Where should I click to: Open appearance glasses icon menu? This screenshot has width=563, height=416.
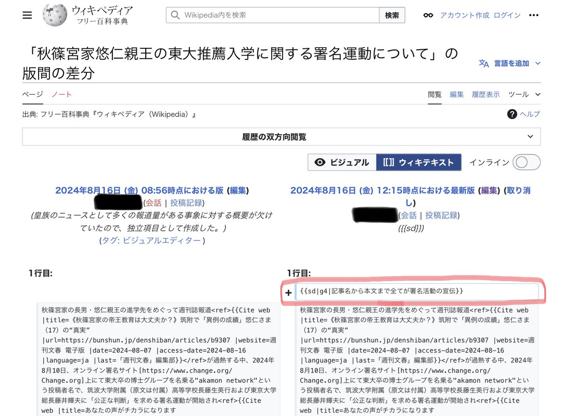click(428, 15)
